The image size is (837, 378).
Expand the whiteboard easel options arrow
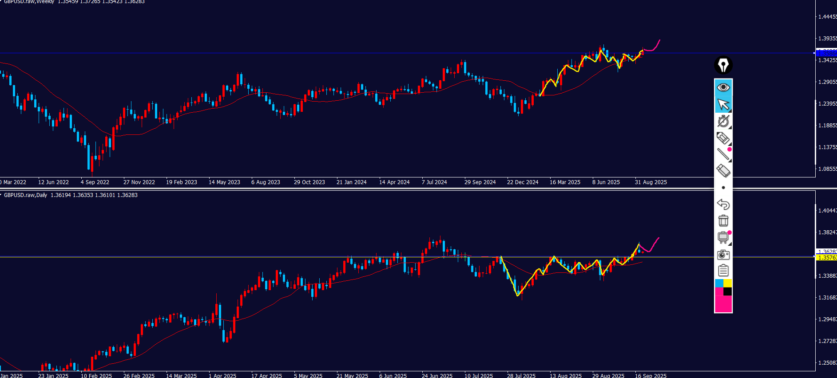click(x=730, y=244)
